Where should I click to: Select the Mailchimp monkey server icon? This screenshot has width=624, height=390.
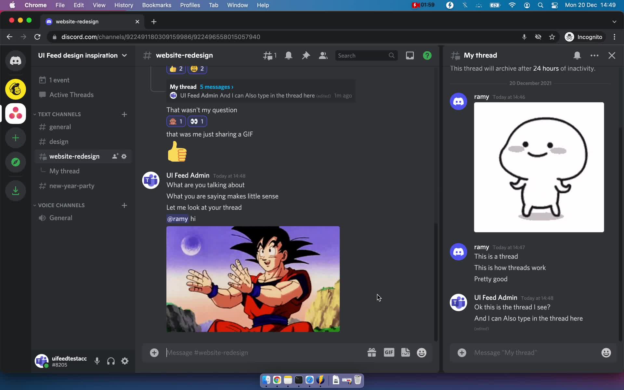[15, 89]
